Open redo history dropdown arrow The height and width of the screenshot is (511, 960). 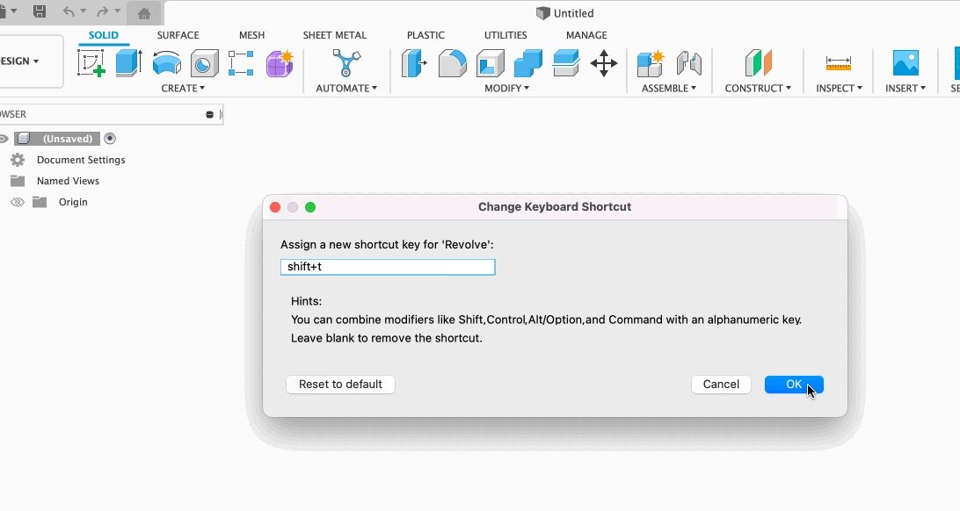[x=118, y=11]
